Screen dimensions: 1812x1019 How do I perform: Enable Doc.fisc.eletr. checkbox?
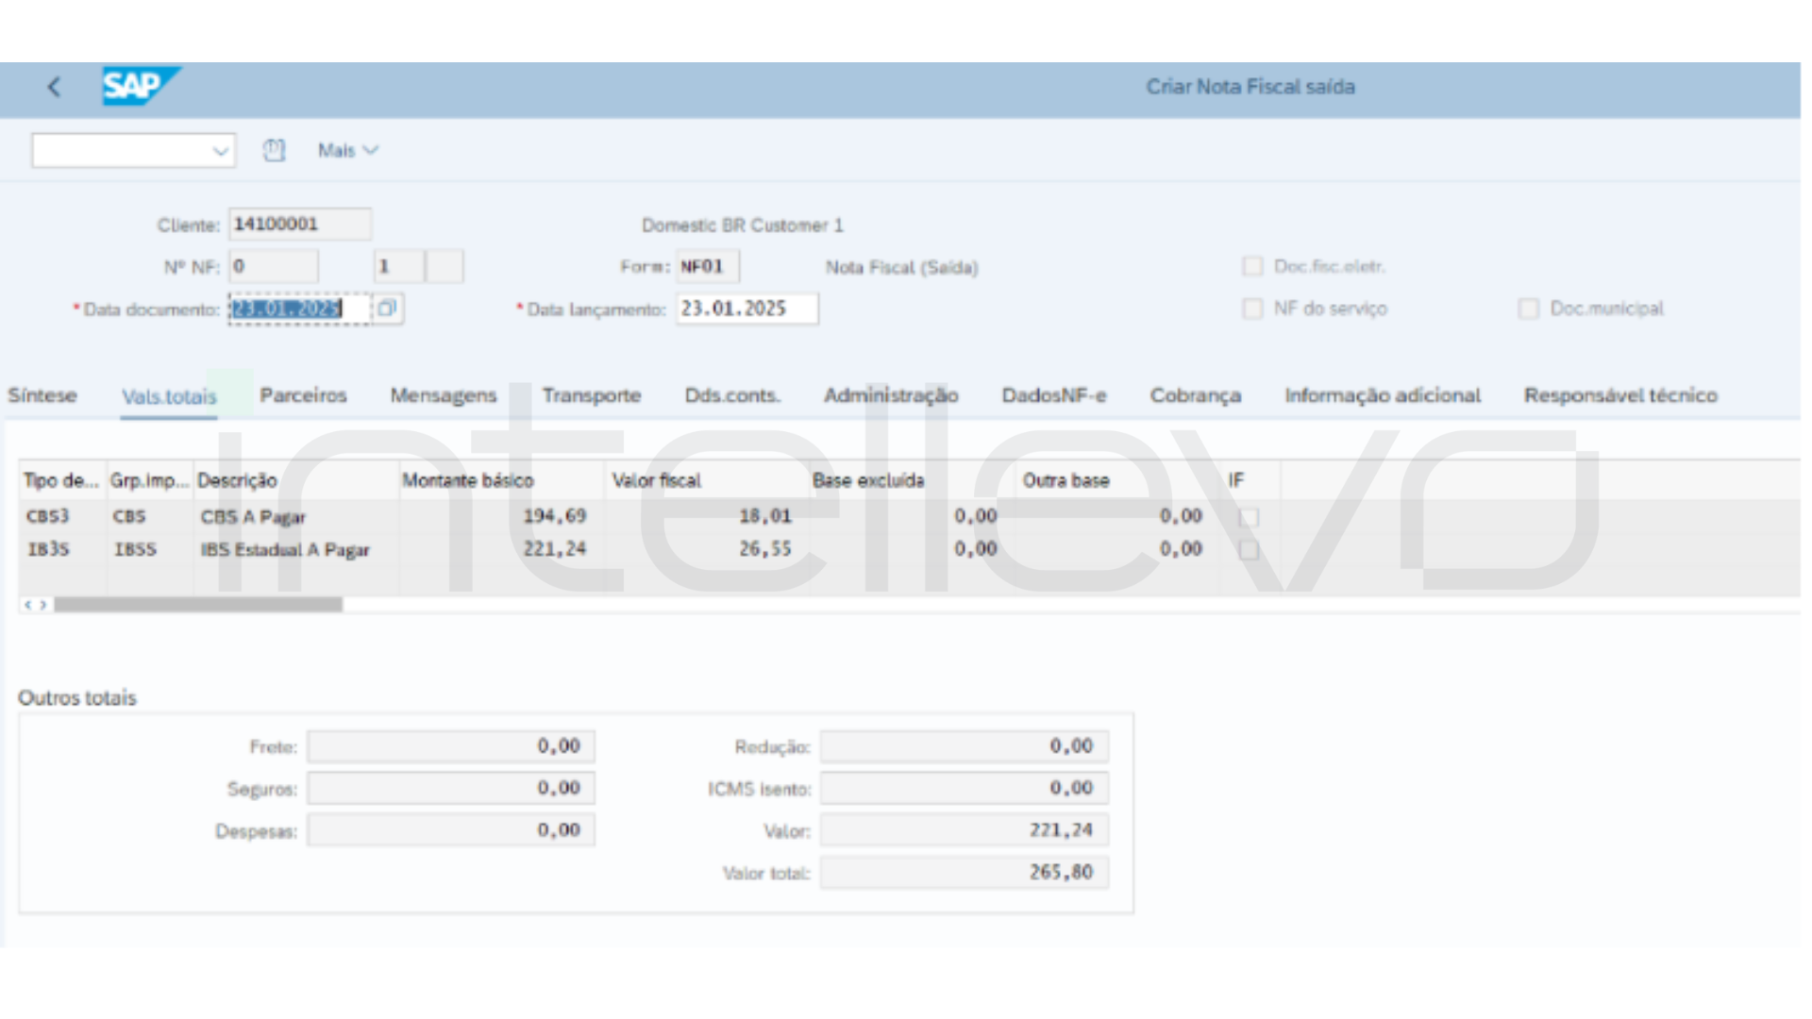click(x=1252, y=266)
